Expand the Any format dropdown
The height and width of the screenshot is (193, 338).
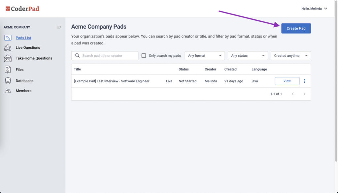click(x=205, y=56)
